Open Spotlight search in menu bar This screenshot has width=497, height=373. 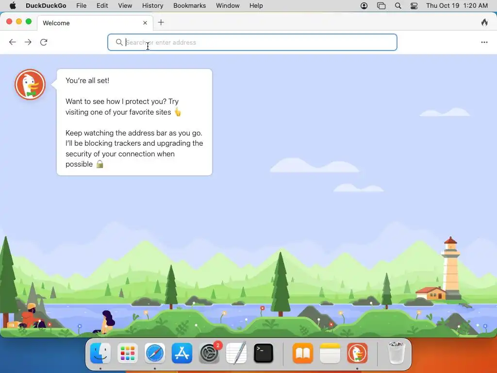pos(398,6)
